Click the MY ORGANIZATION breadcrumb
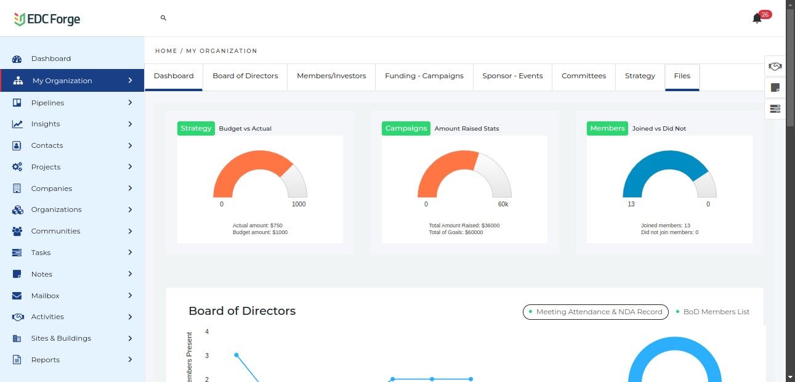The height and width of the screenshot is (382, 795). (222, 51)
